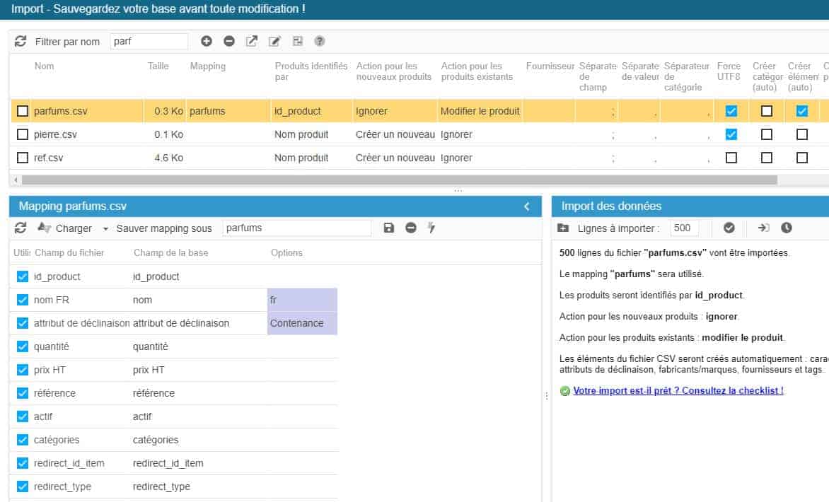Click the lightning bolt icon in mapping toolbar
Viewport: 829px width, 502px height.
tap(431, 228)
